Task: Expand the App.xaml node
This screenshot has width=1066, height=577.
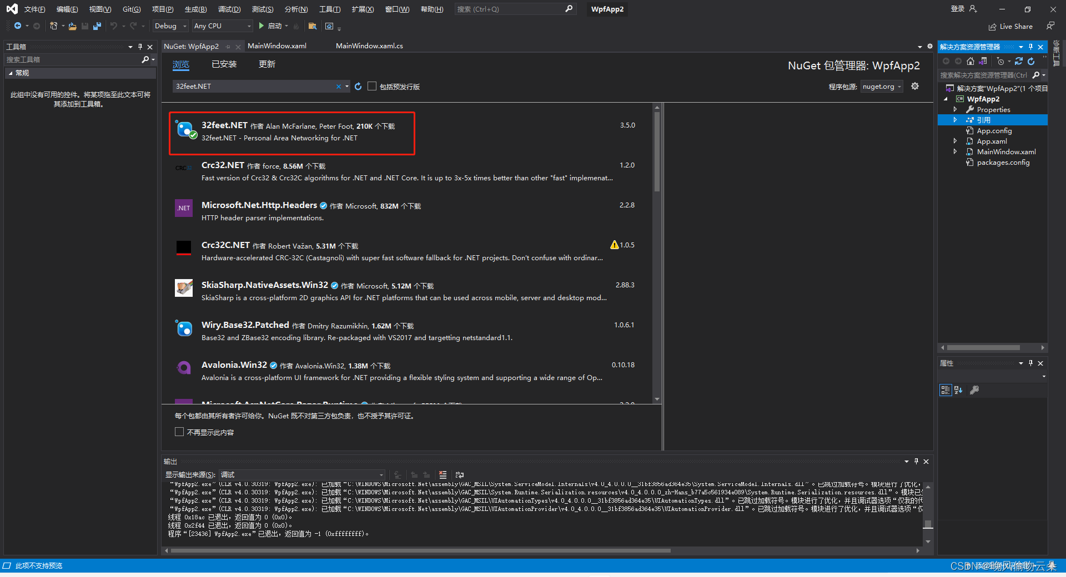Action: [955, 141]
